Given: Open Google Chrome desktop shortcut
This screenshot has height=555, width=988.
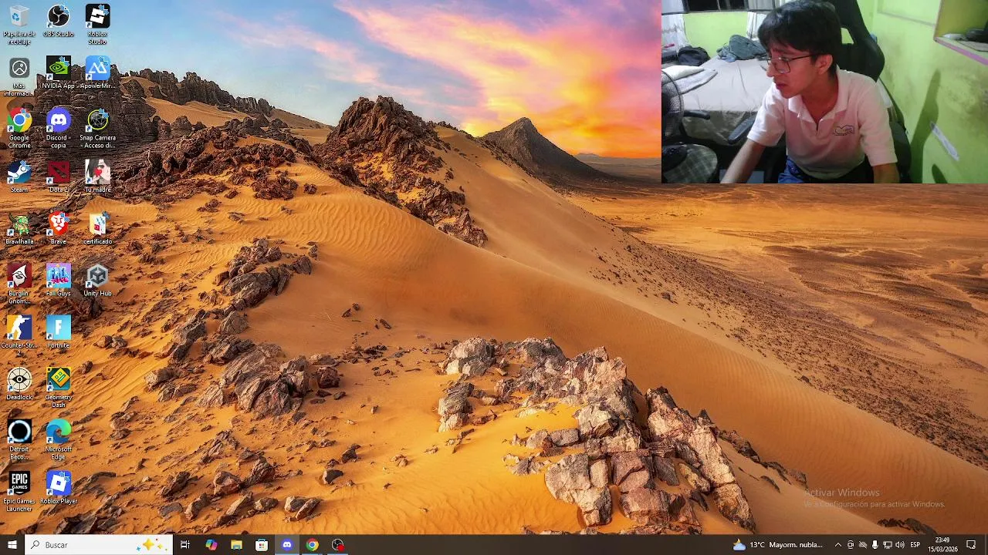Looking at the screenshot, I should click(x=19, y=129).
